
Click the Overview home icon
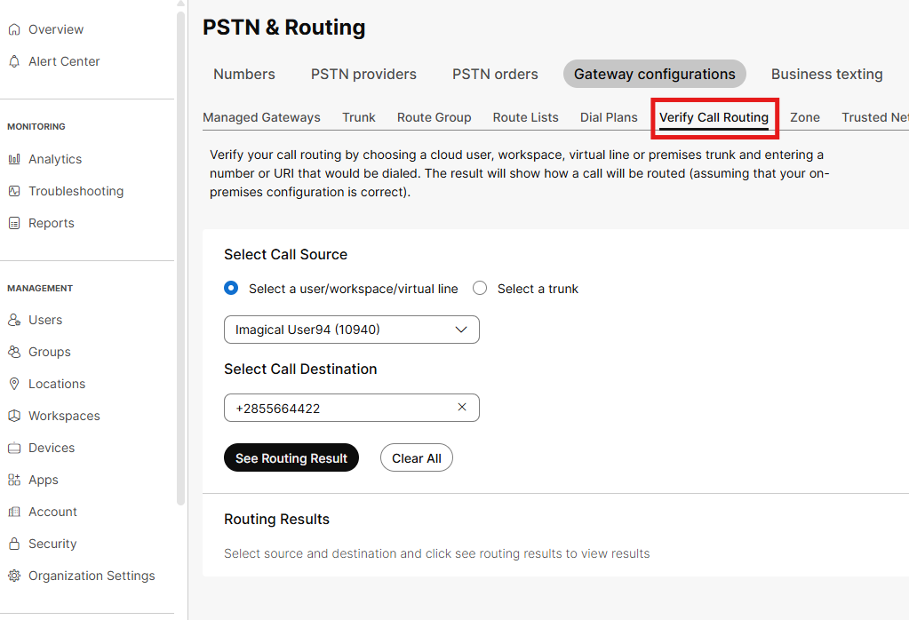(14, 29)
